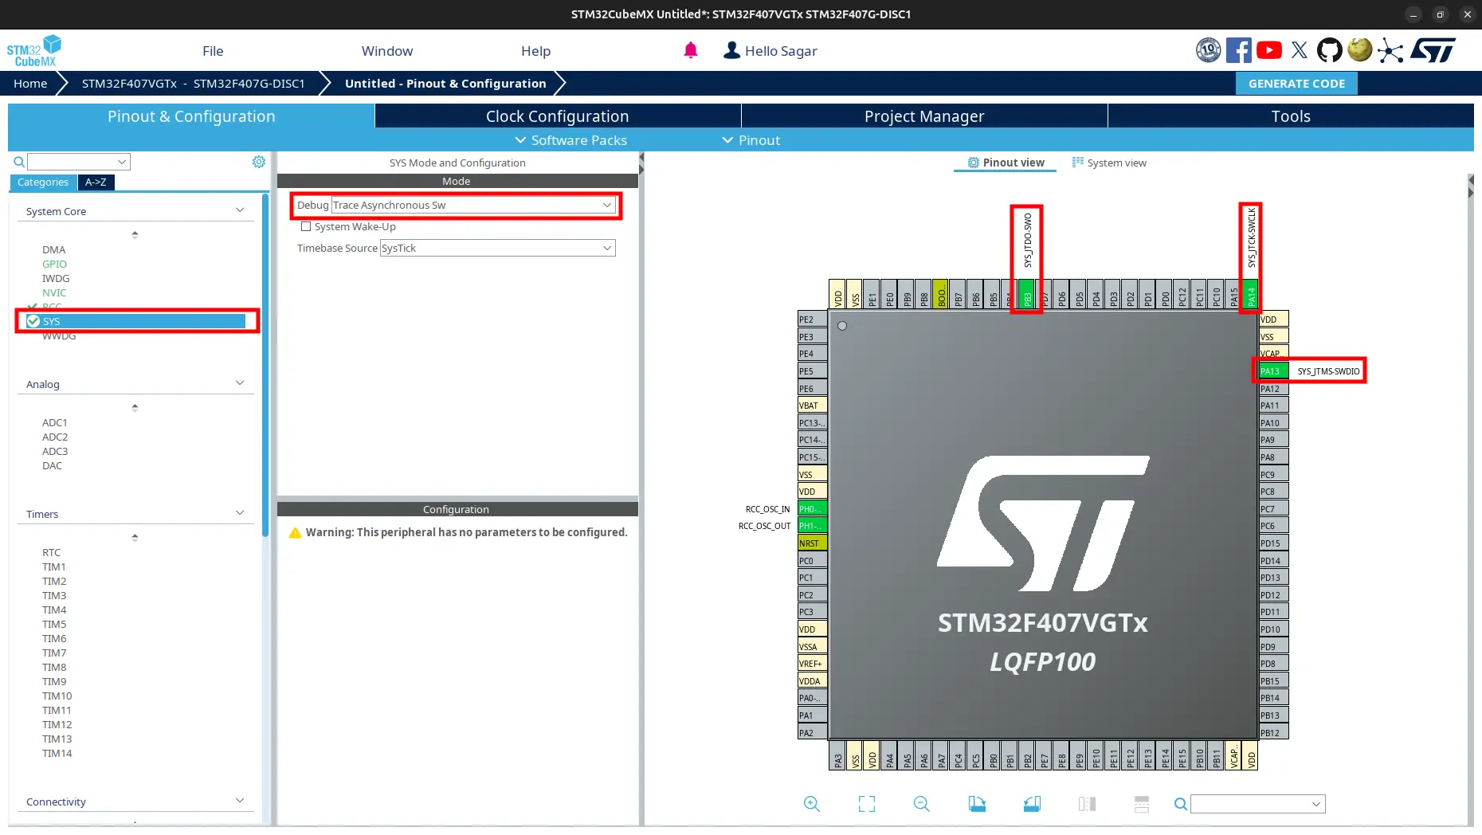Switch to the Clock Configuration tab
1482x835 pixels.
coord(558,116)
